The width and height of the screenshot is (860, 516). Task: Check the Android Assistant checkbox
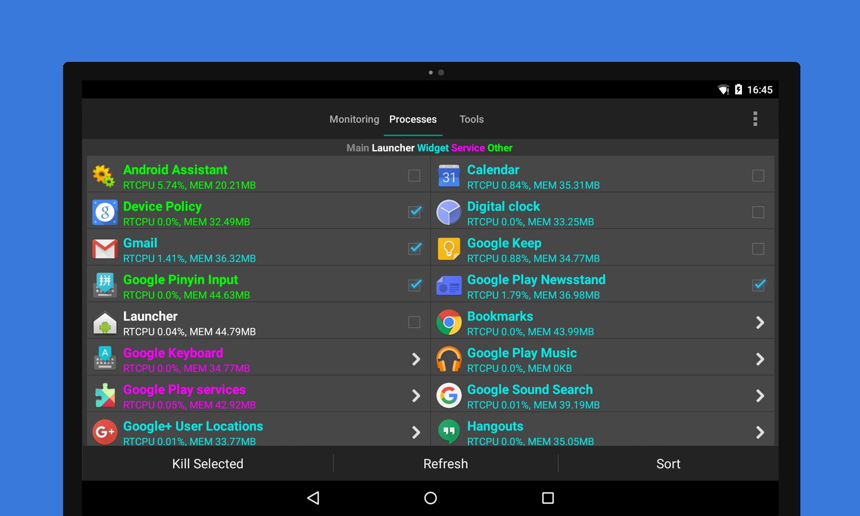click(414, 175)
